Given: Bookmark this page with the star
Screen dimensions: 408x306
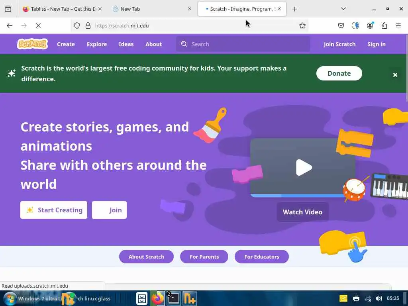Looking at the screenshot, I should pyautogui.click(x=302, y=25).
